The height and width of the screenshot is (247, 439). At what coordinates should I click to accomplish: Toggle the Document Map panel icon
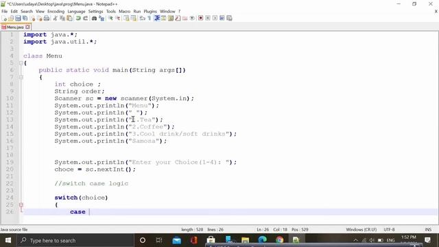(171, 19)
